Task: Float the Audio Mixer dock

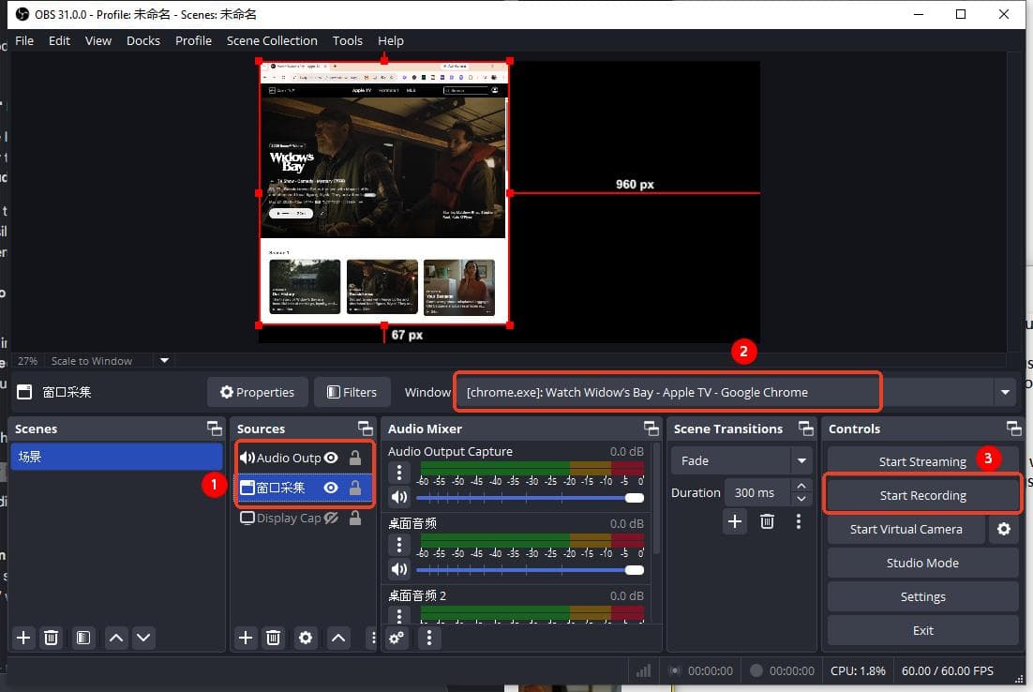Action: tap(651, 429)
